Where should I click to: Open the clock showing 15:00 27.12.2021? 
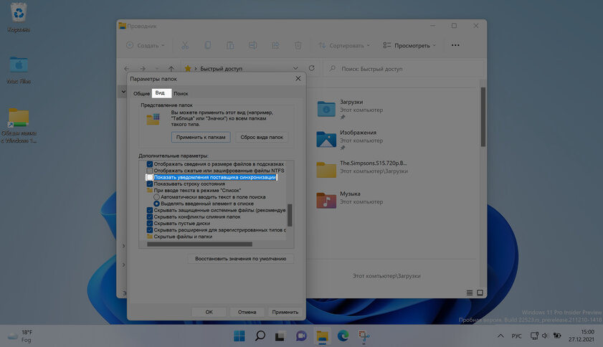point(581,336)
